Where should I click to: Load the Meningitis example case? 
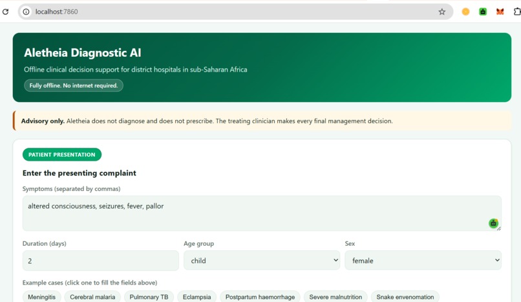[41, 297]
